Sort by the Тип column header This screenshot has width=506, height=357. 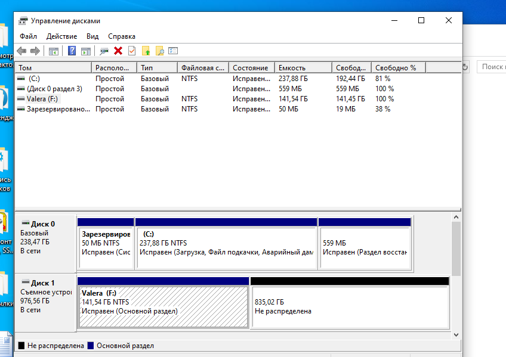point(157,68)
